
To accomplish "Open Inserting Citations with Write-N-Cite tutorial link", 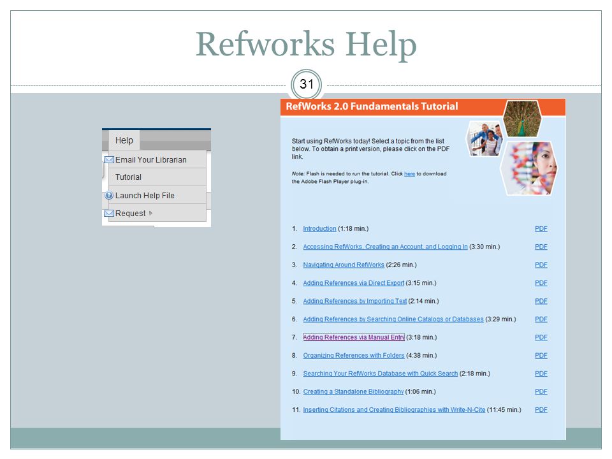I will [x=394, y=410].
